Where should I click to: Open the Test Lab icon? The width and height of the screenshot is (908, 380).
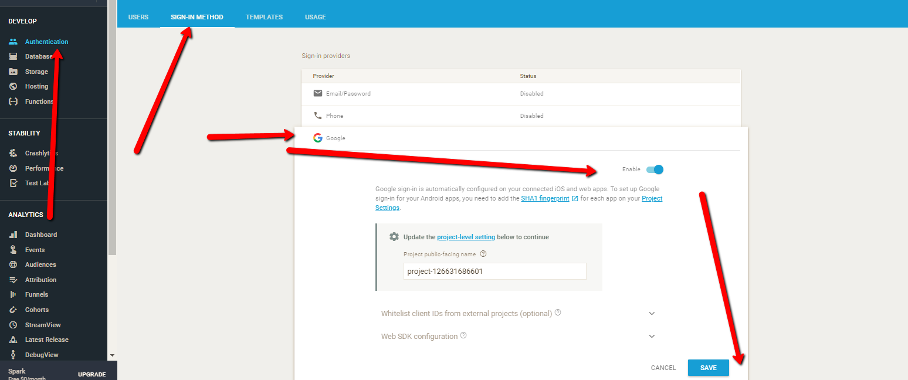tap(13, 183)
